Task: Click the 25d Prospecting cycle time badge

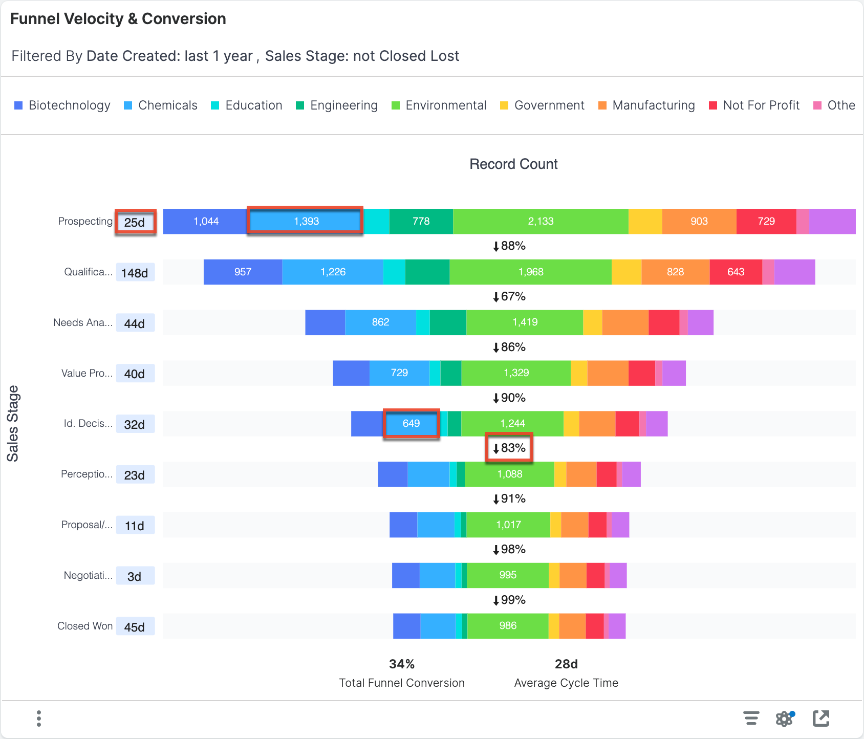Action: (135, 221)
